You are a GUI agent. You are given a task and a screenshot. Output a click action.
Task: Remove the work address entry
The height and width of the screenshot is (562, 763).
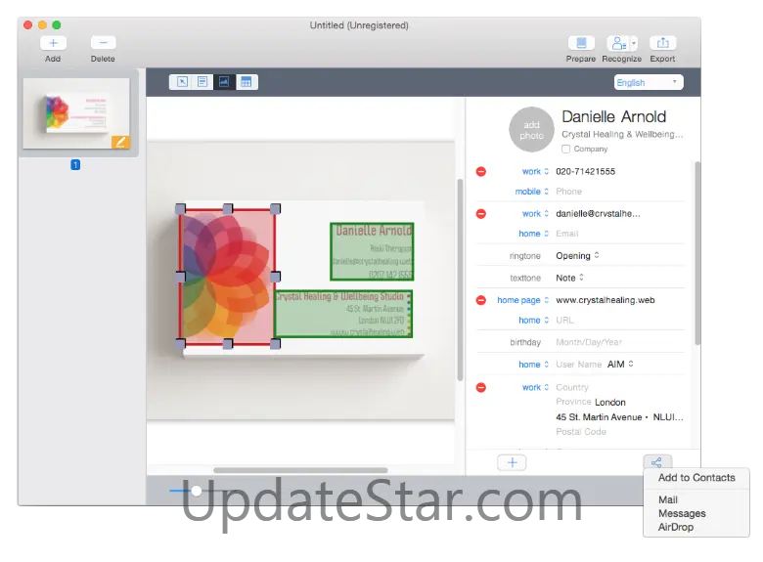[480, 387]
